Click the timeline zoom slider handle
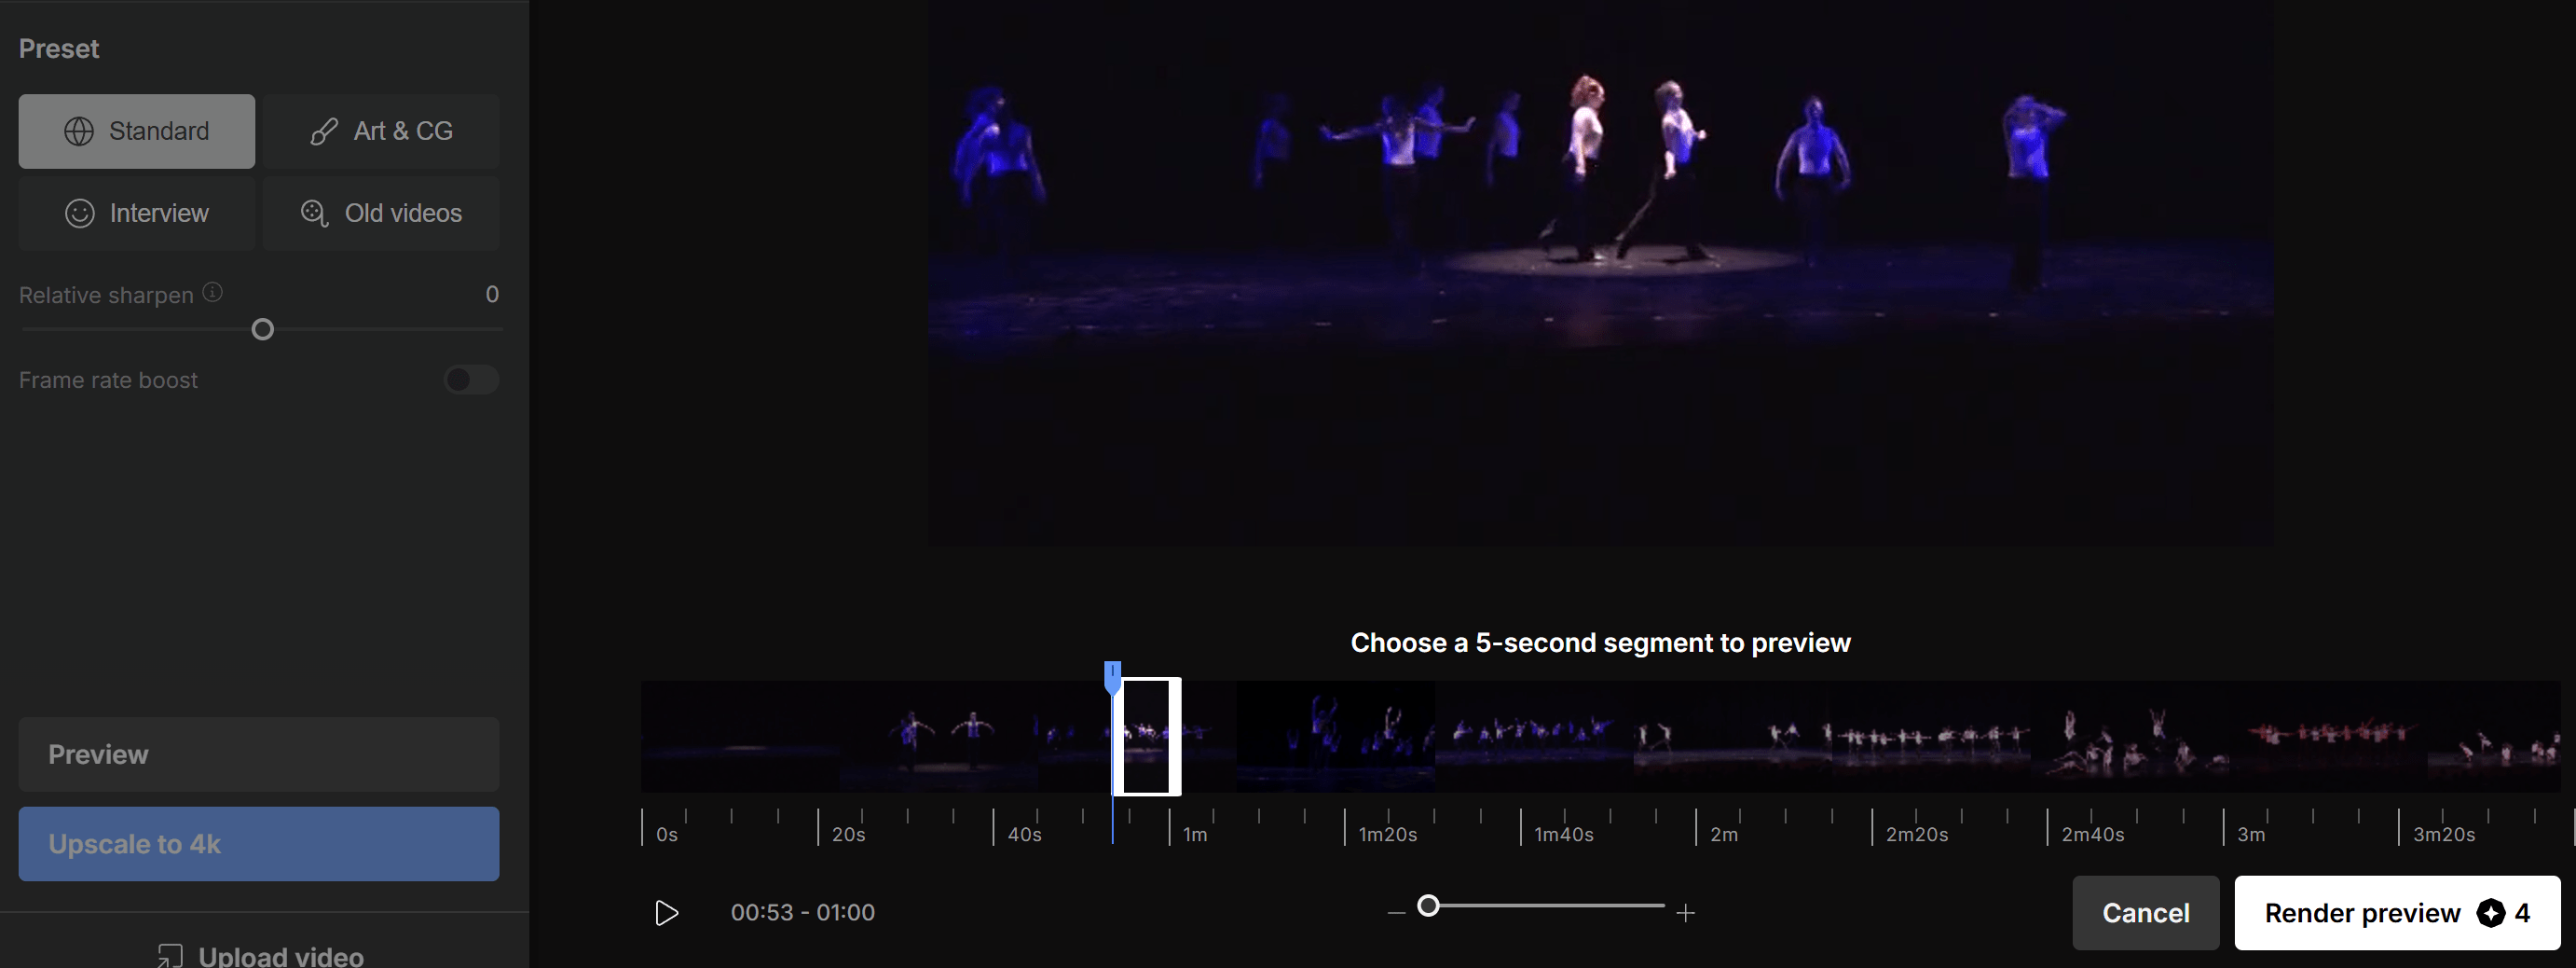Image resolution: width=2576 pixels, height=968 pixels. (1429, 906)
